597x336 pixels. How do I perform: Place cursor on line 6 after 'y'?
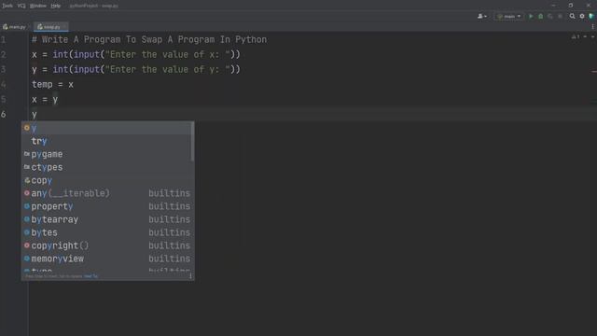coord(37,115)
